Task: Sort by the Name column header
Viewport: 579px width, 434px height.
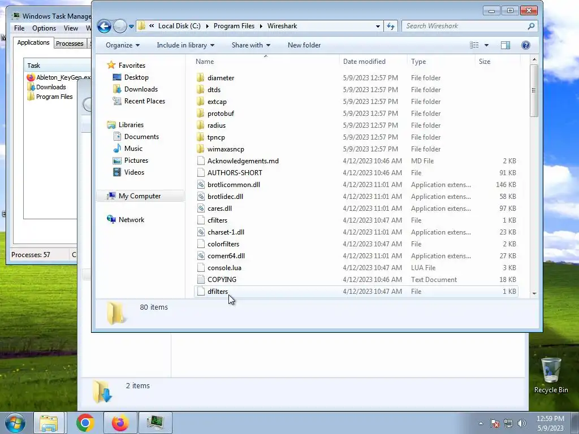Action: (x=205, y=62)
